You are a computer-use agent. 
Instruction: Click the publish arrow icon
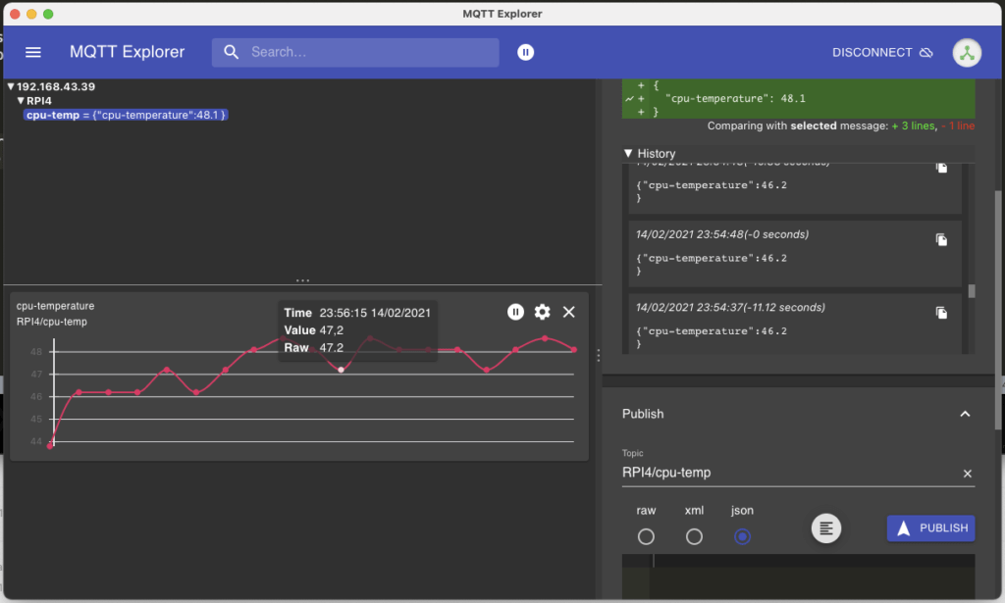[x=903, y=528]
